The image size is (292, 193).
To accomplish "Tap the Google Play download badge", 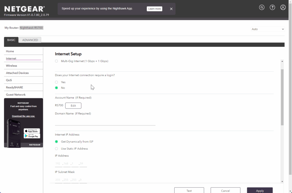I will 32,136.
